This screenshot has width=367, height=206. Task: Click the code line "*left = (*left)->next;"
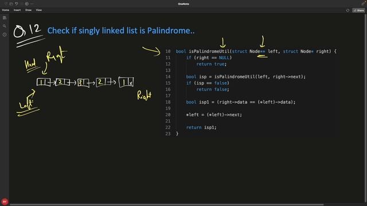coord(214,114)
